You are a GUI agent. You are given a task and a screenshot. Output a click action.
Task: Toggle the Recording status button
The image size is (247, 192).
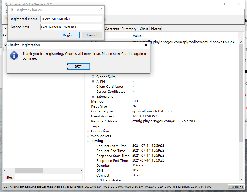pos(236,187)
